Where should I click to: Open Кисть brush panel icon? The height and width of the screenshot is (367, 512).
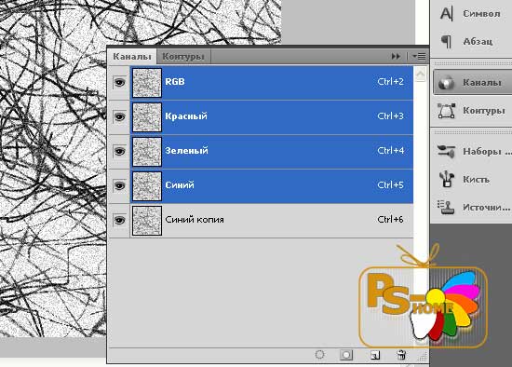click(x=446, y=180)
